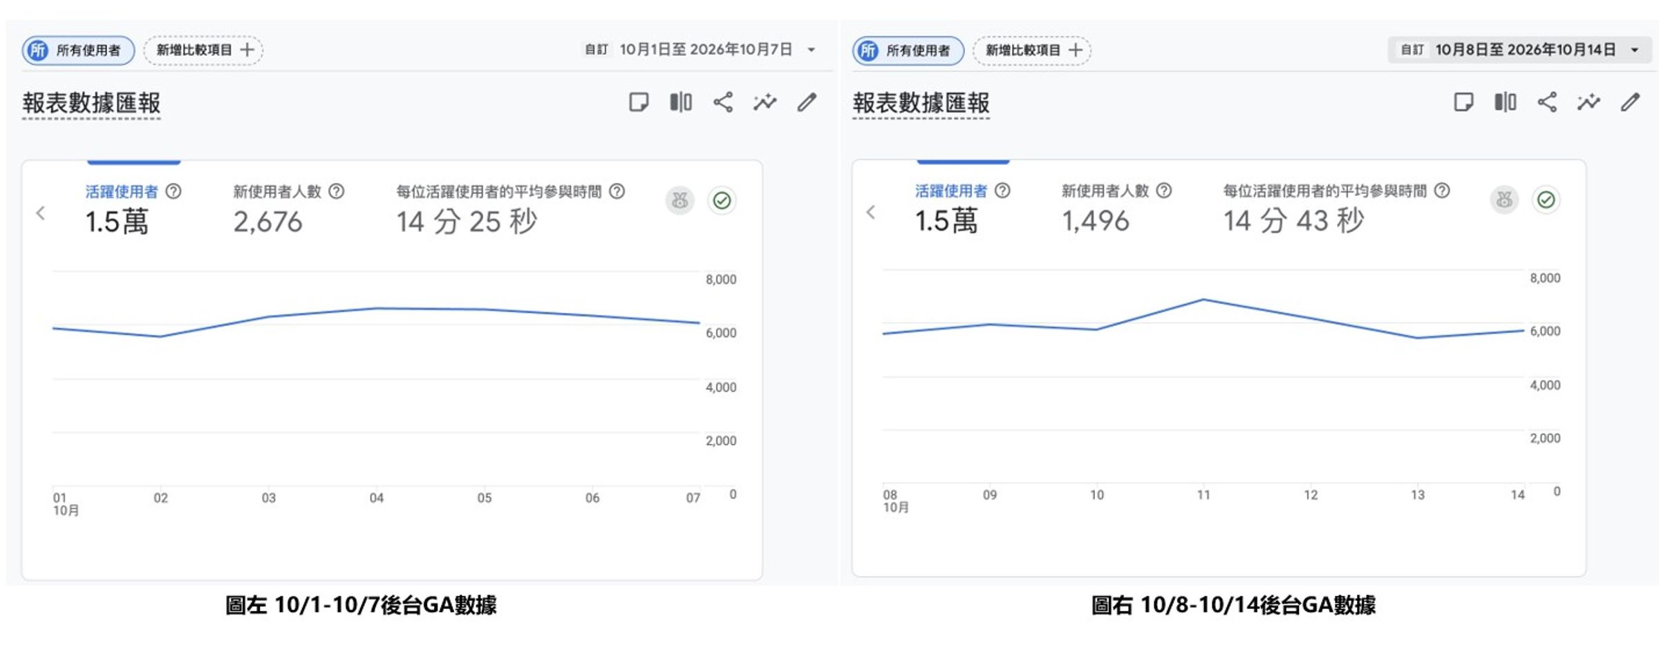Click 報表數據匯報 title in right report
This screenshot has height=654, width=1659.
[x=921, y=104]
